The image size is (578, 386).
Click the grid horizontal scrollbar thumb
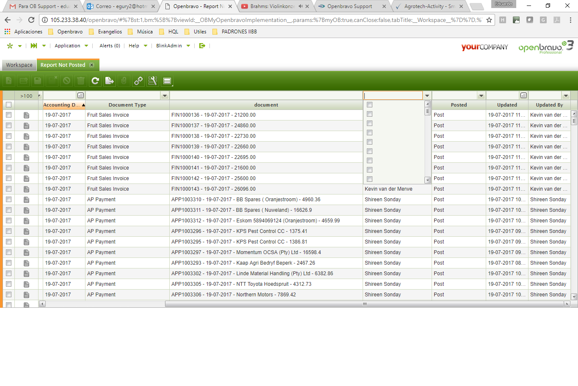364,304
